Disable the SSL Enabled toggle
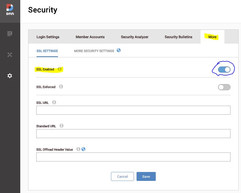Screen dimensions: 241x193 (224, 70)
